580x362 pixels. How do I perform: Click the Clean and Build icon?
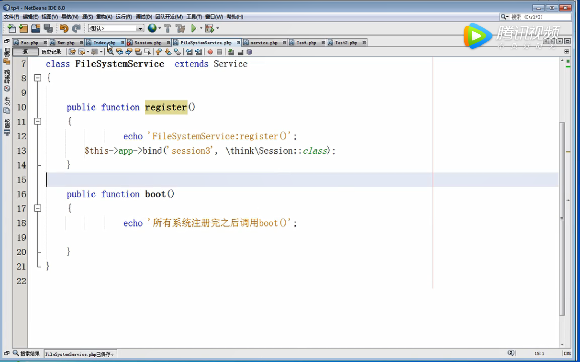point(180,29)
